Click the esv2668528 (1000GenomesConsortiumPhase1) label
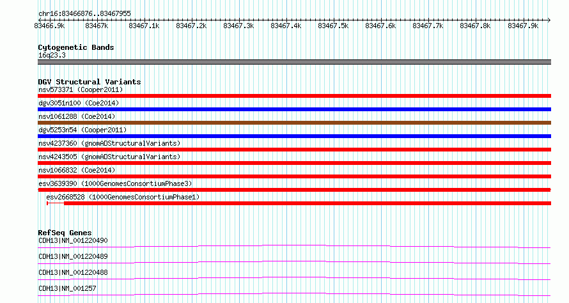 pos(123,197)
